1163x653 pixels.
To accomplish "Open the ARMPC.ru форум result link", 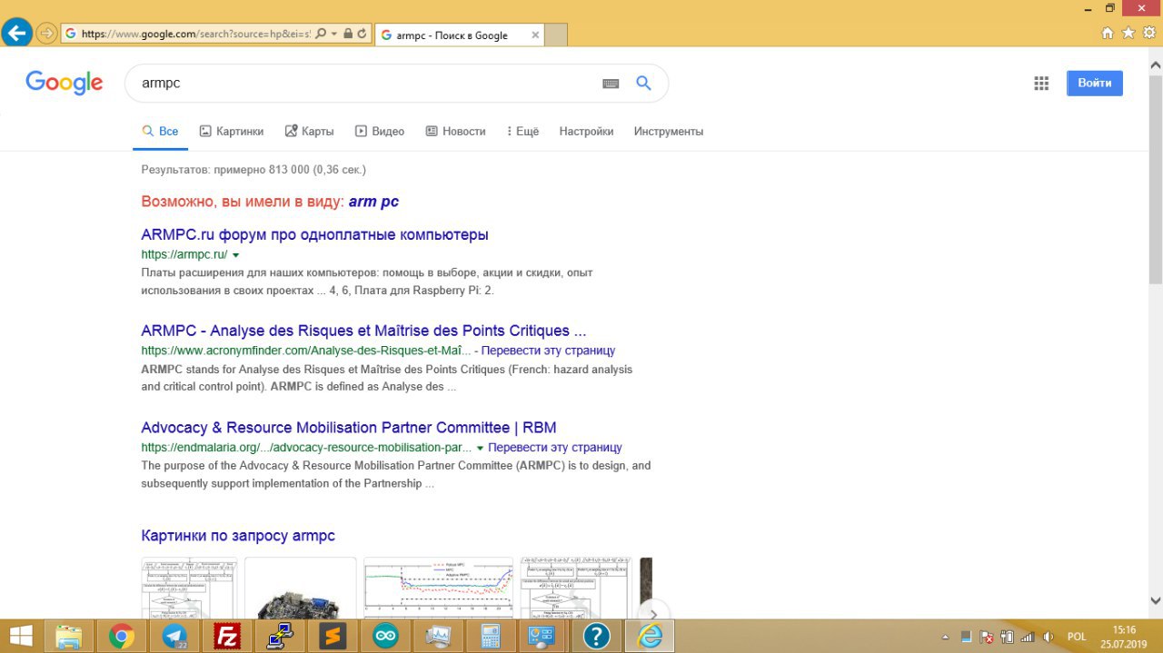I will pyautogui.click(x=314, y=234).
